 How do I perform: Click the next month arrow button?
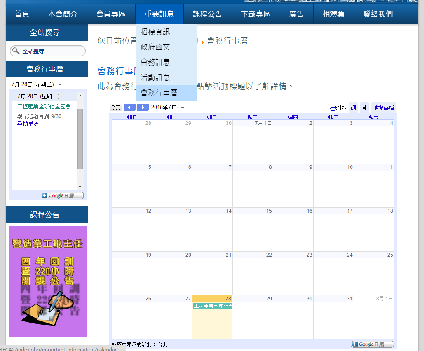coord(143,108)
